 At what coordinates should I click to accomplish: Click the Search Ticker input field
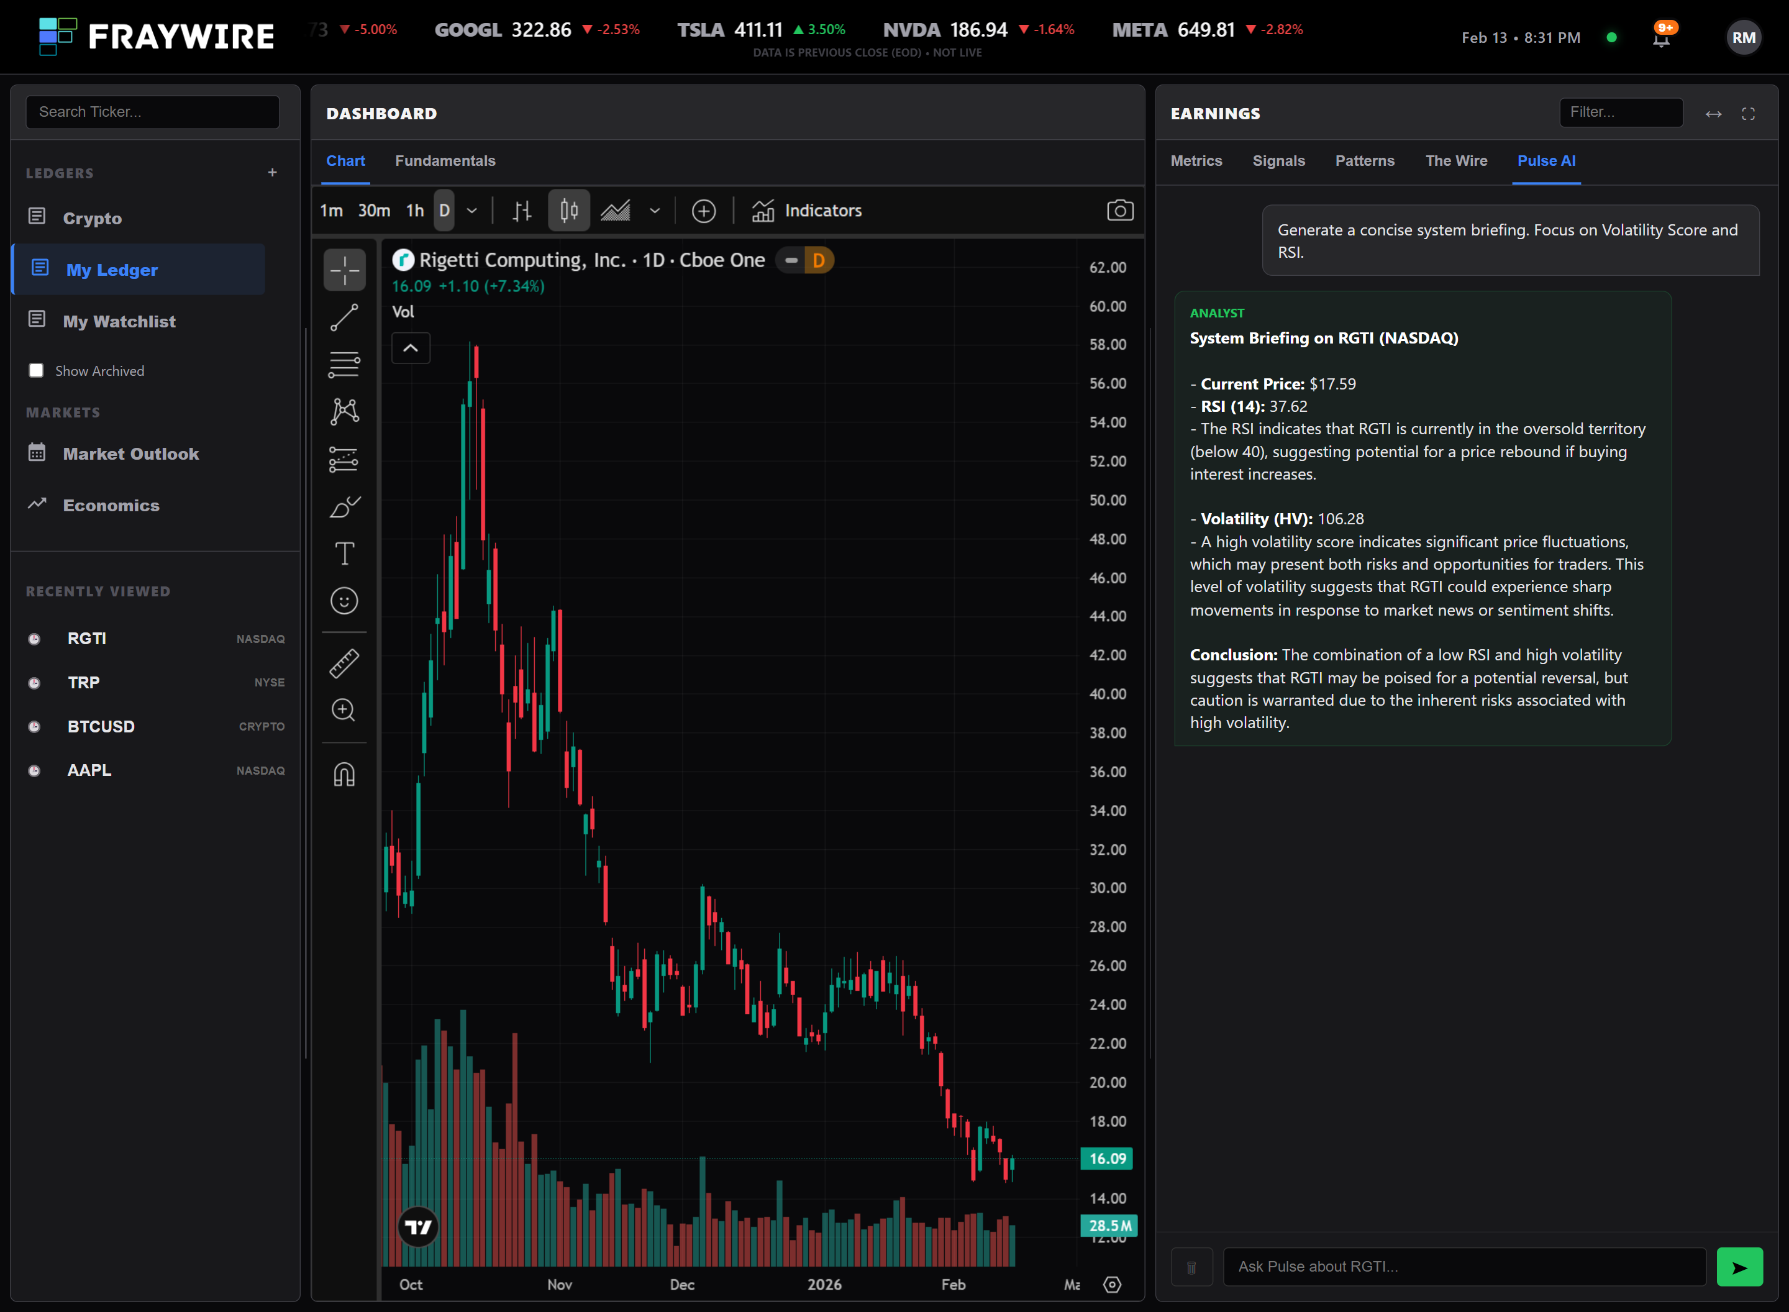tap(152, 112)
